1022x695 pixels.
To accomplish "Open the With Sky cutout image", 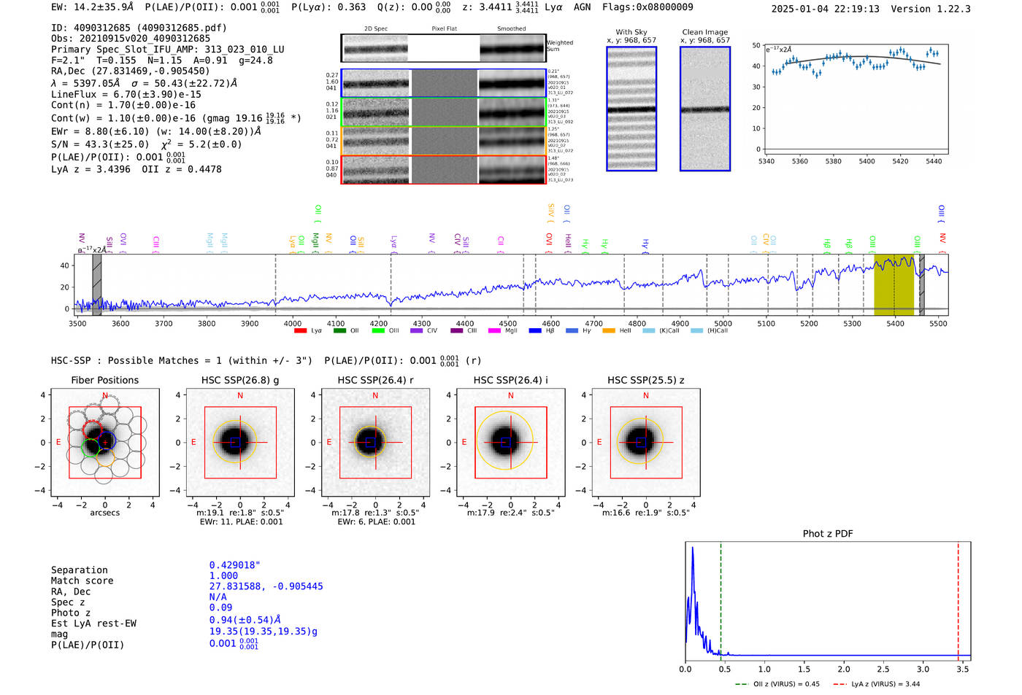I will [x=631, y=109].
